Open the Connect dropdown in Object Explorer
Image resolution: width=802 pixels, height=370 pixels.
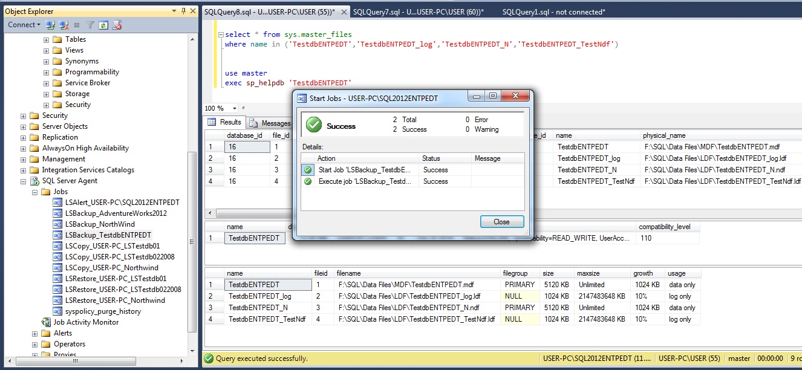(x=24, y=25)
